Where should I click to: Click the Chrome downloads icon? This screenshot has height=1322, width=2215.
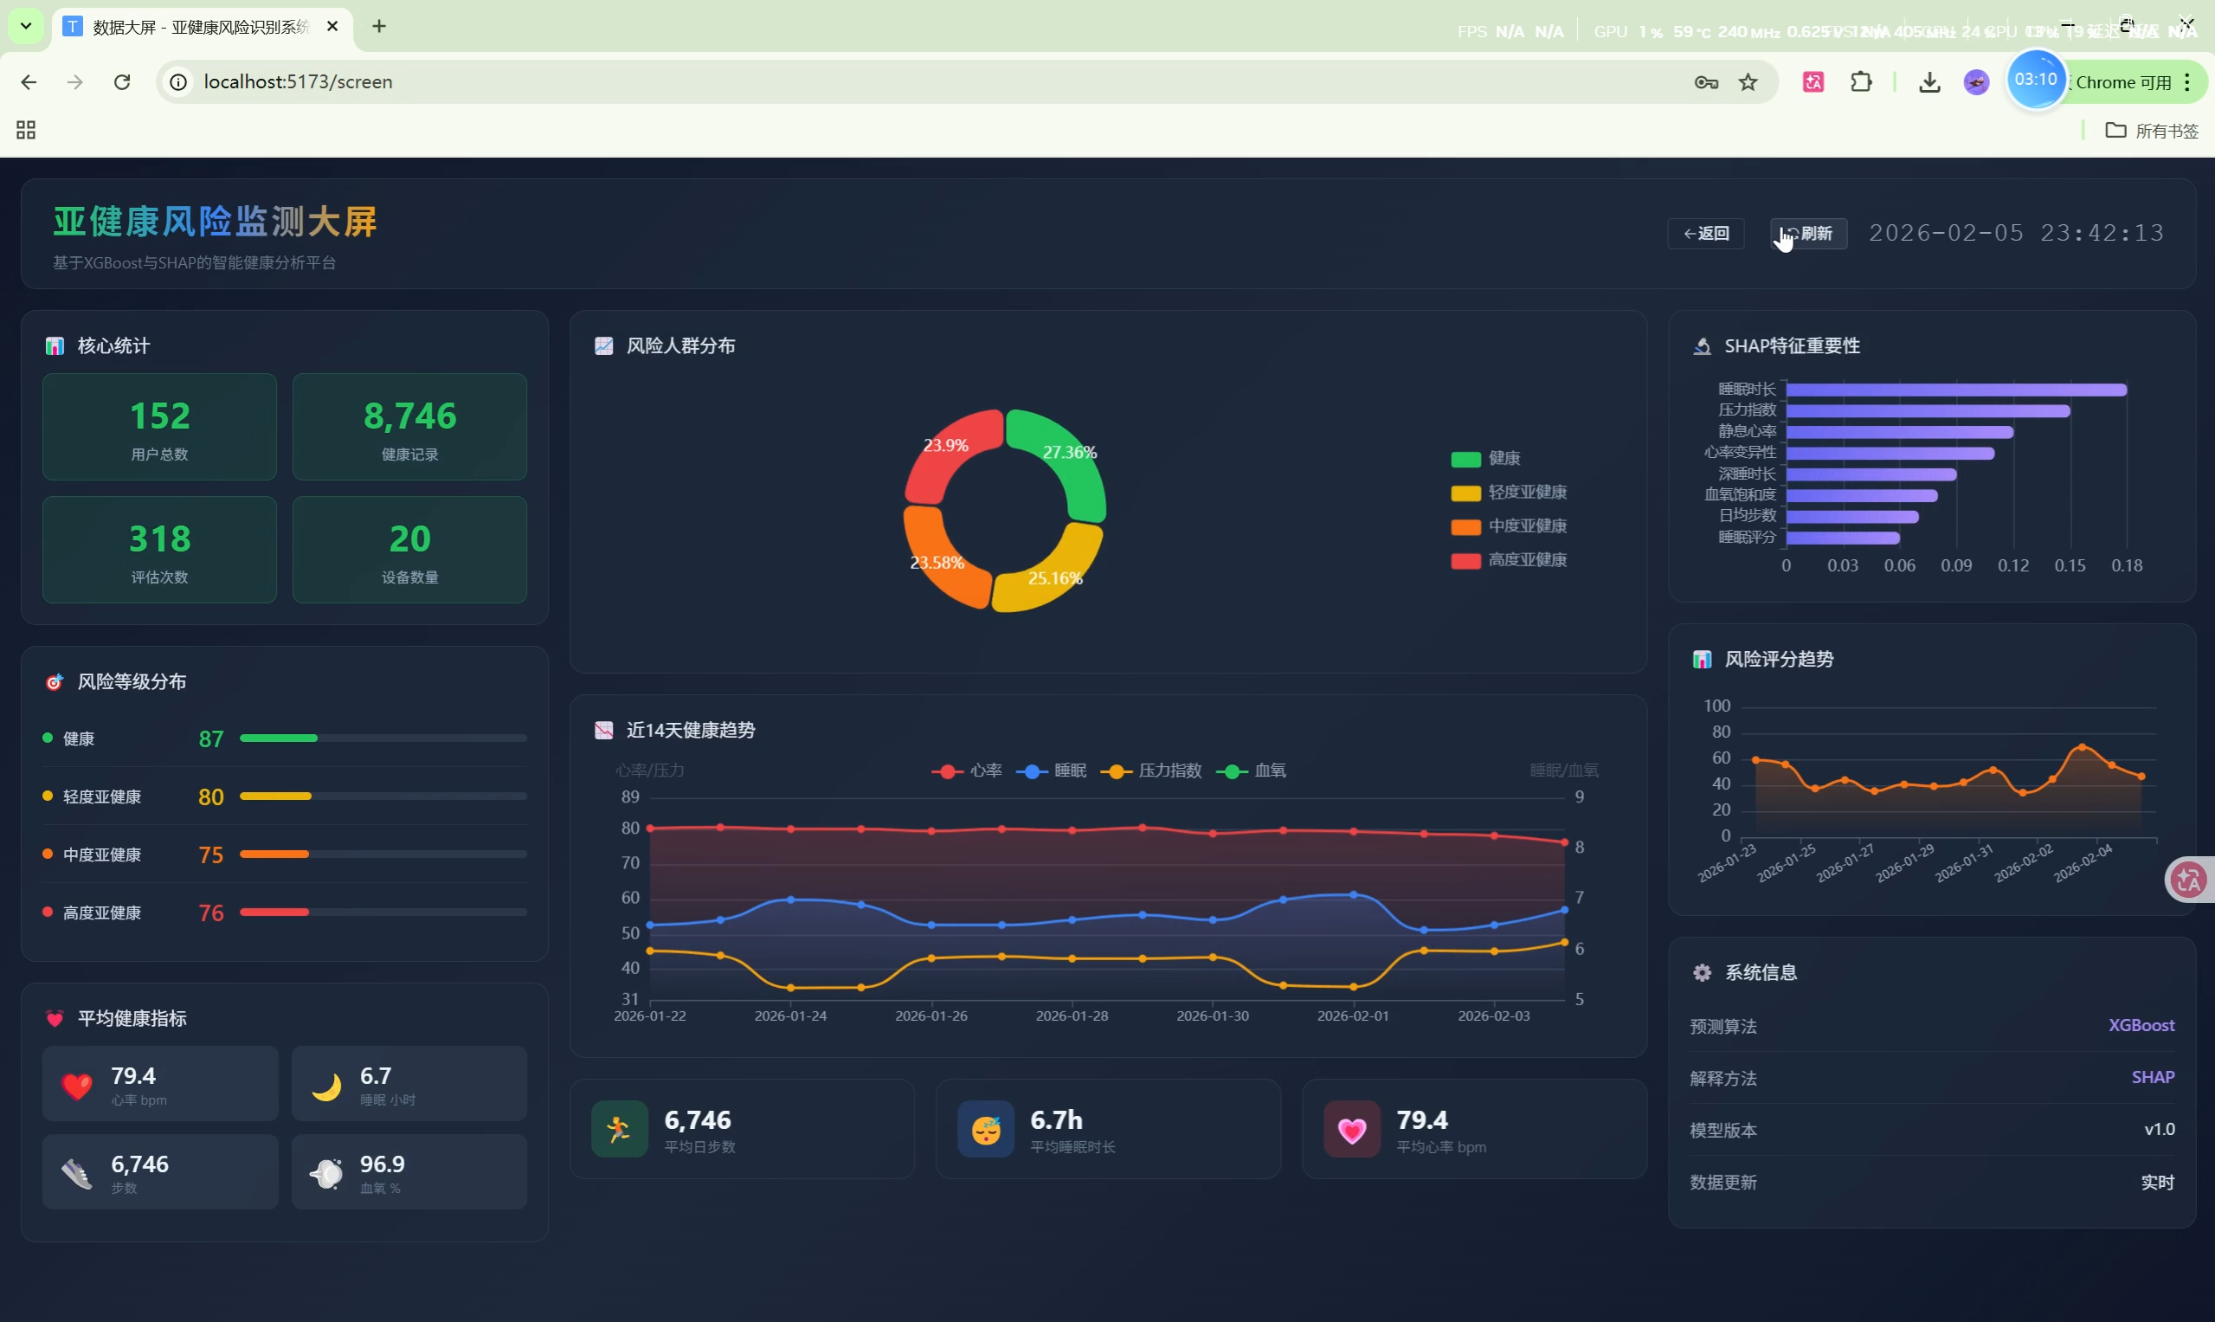pyautogui.click(x=1929, y=82)
